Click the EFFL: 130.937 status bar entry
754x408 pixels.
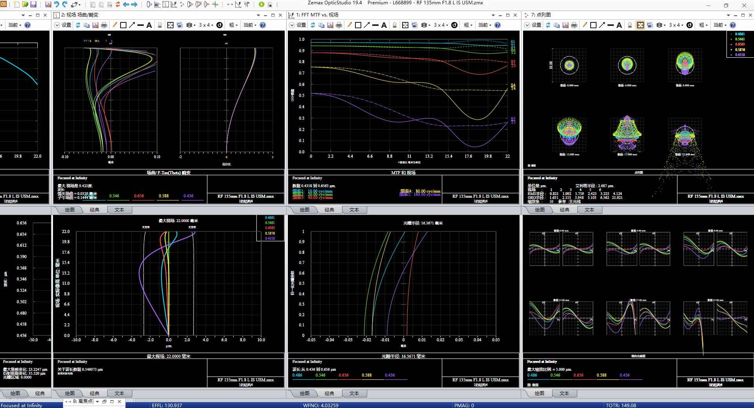tap(167, 405)
